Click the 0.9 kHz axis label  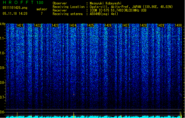click(2, 68)
